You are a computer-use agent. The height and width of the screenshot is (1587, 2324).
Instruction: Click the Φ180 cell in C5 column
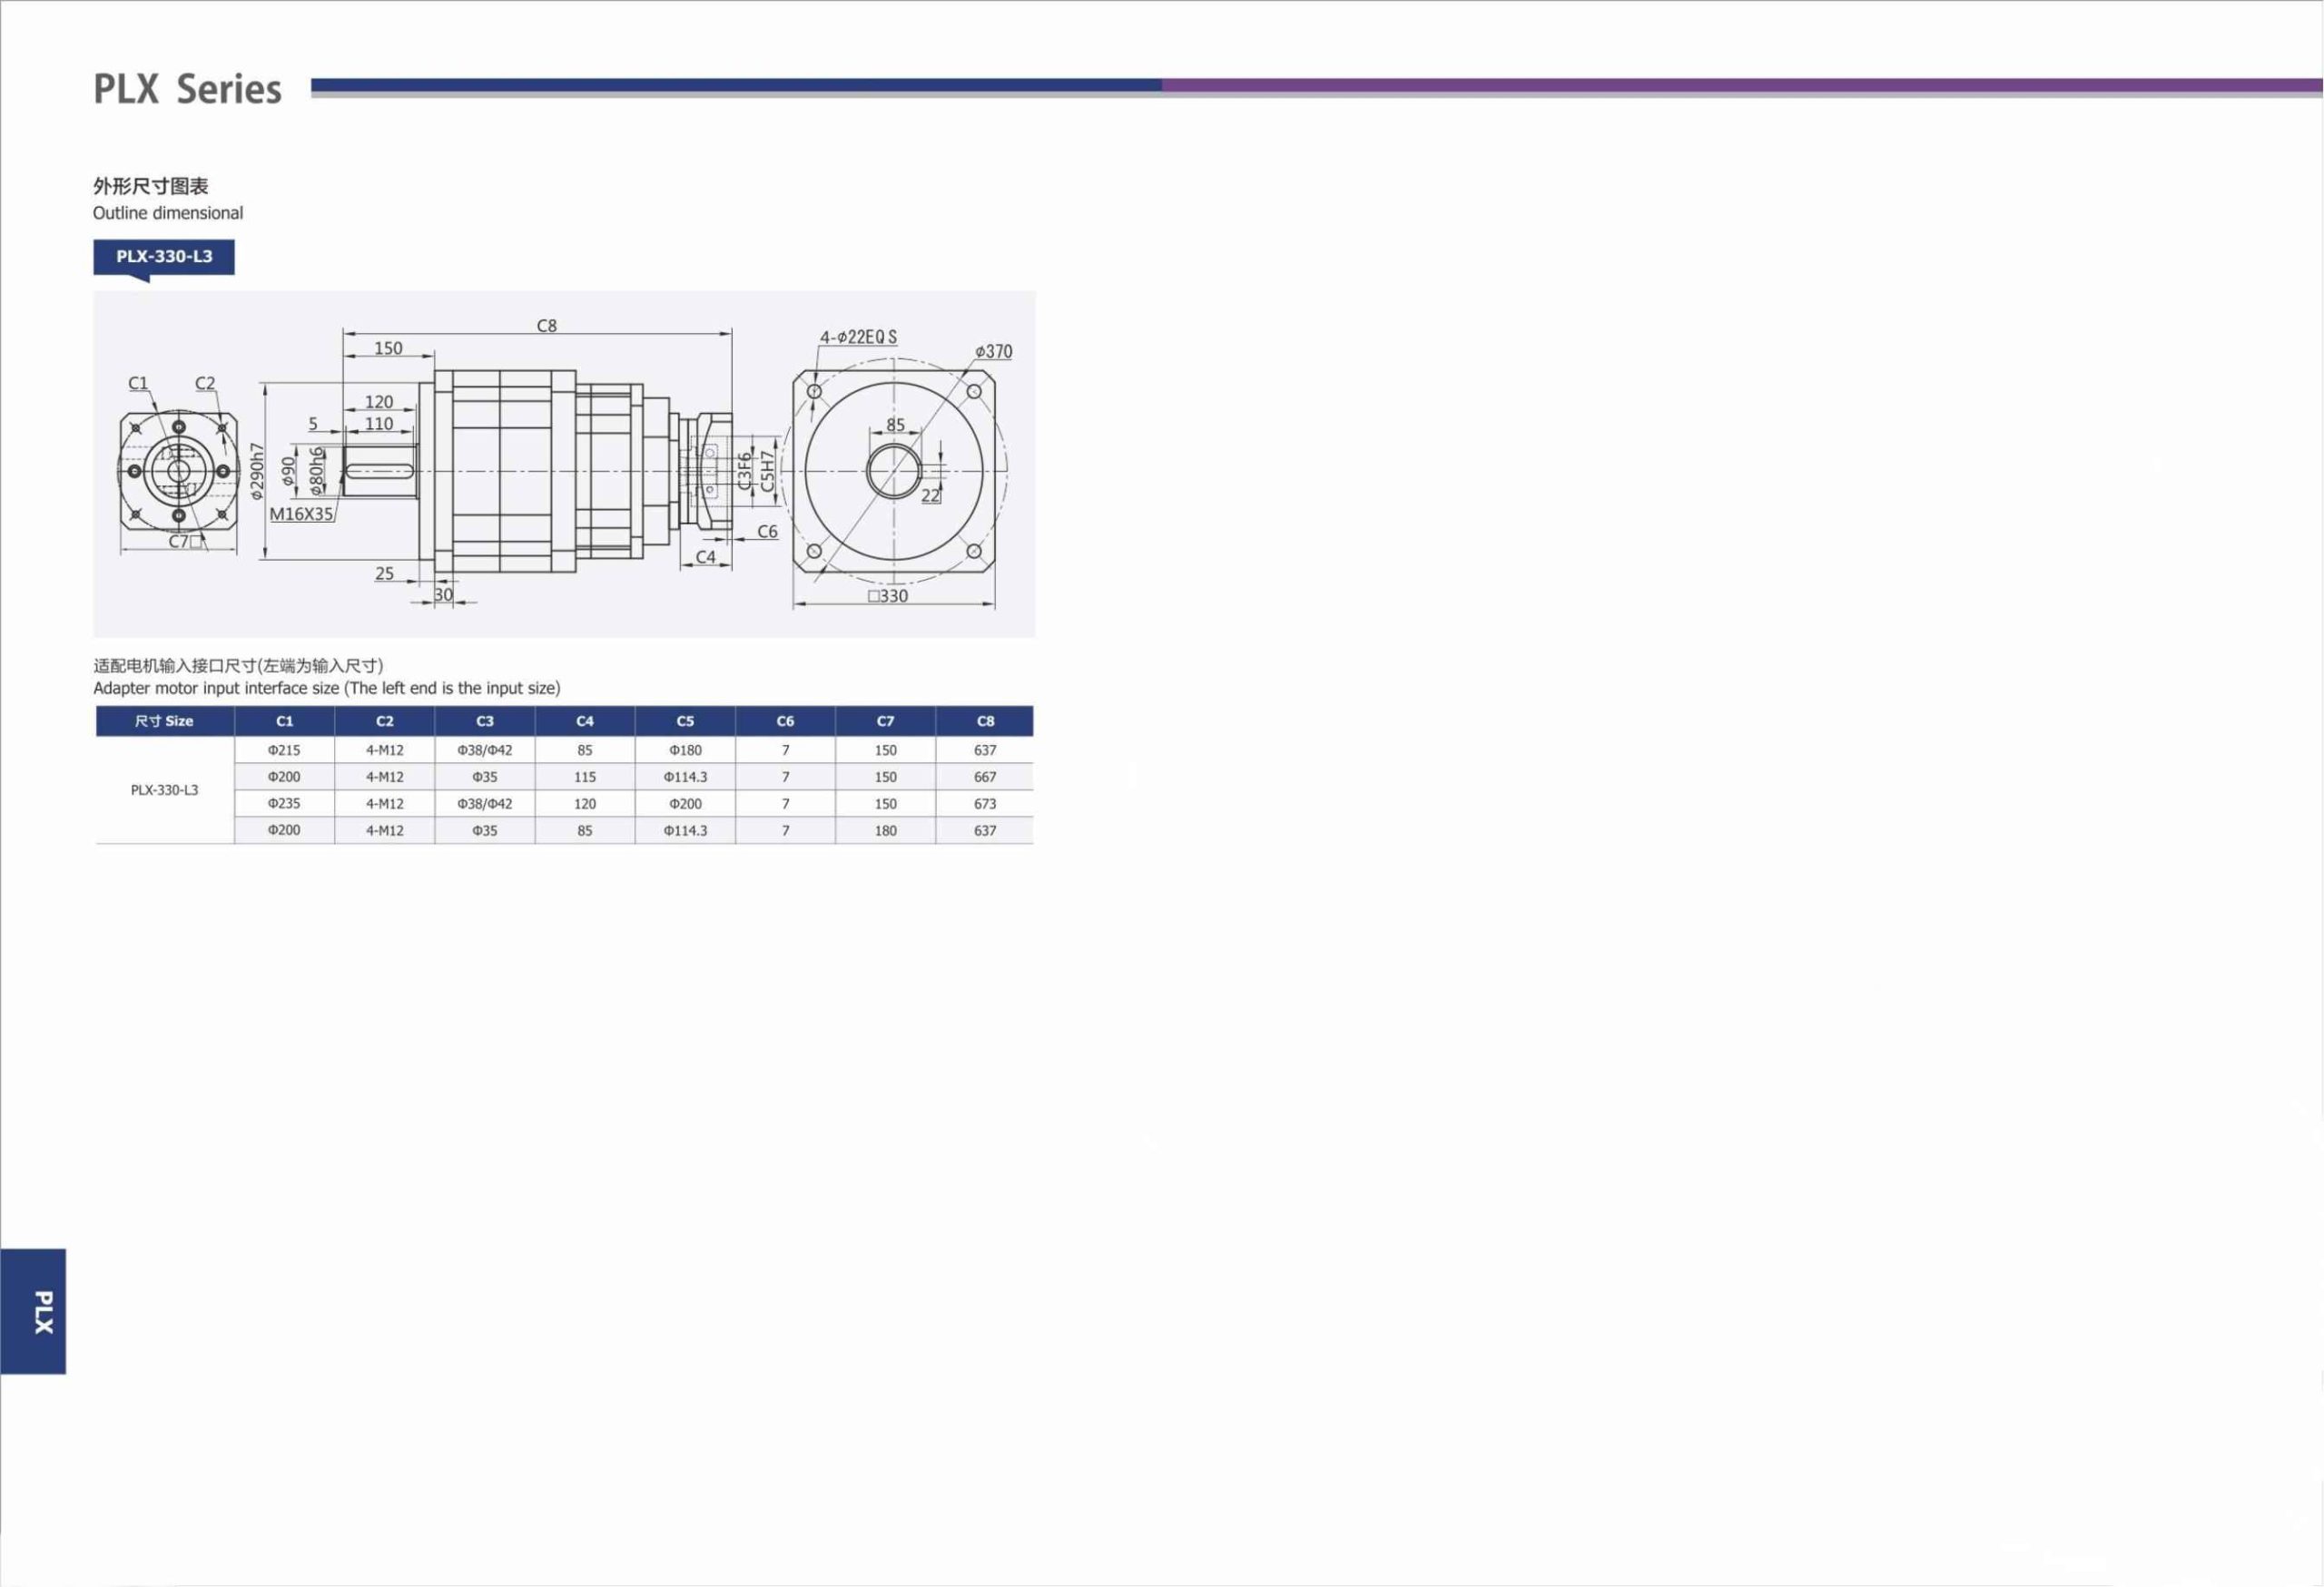[x=685, y=749]
